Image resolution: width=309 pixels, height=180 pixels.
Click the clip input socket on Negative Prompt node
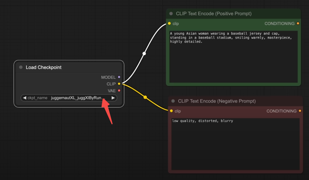(171, 111)
